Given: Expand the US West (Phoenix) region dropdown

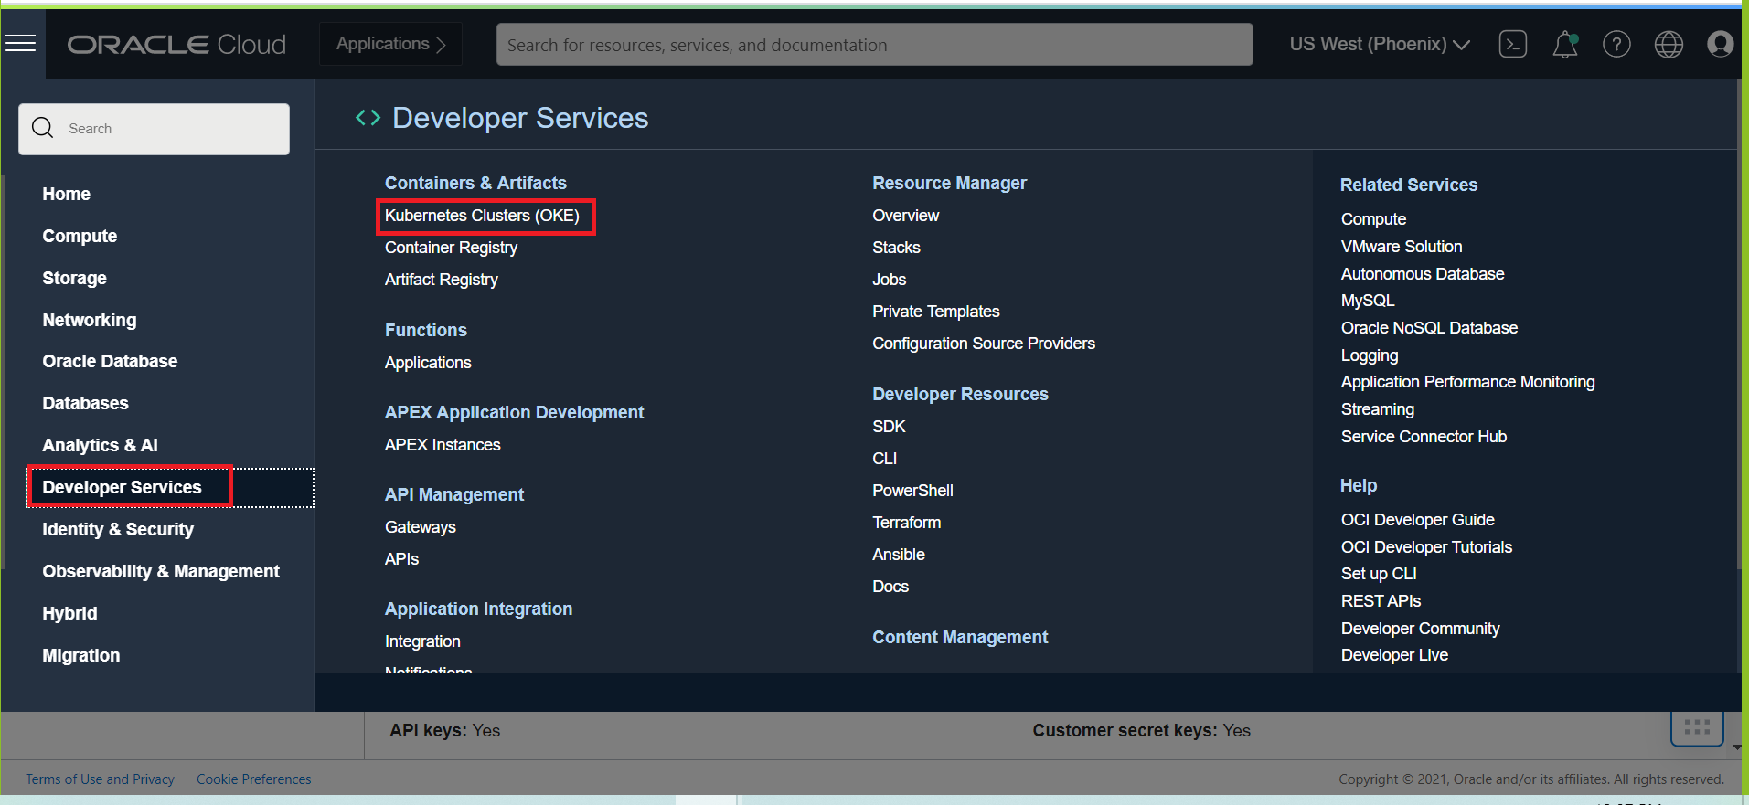Looking at the screenshot, I should [x=1380, y=44].
